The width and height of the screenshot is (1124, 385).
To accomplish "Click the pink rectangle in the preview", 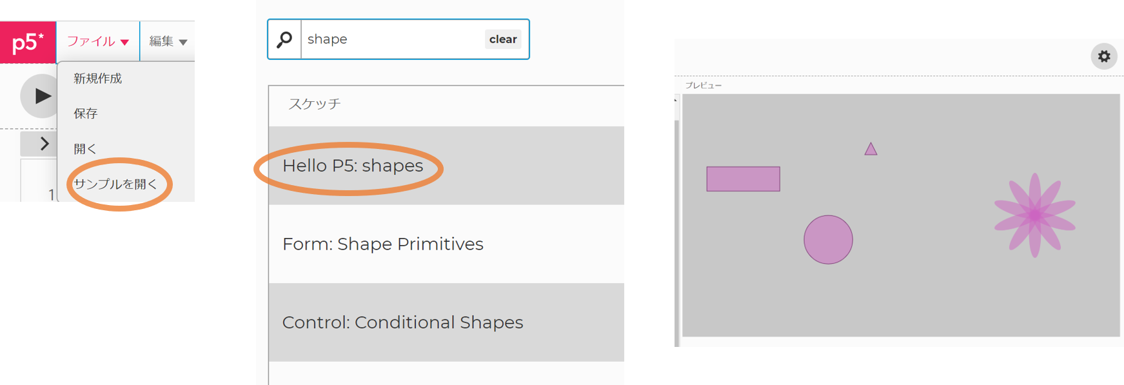I will coord(743,179).
